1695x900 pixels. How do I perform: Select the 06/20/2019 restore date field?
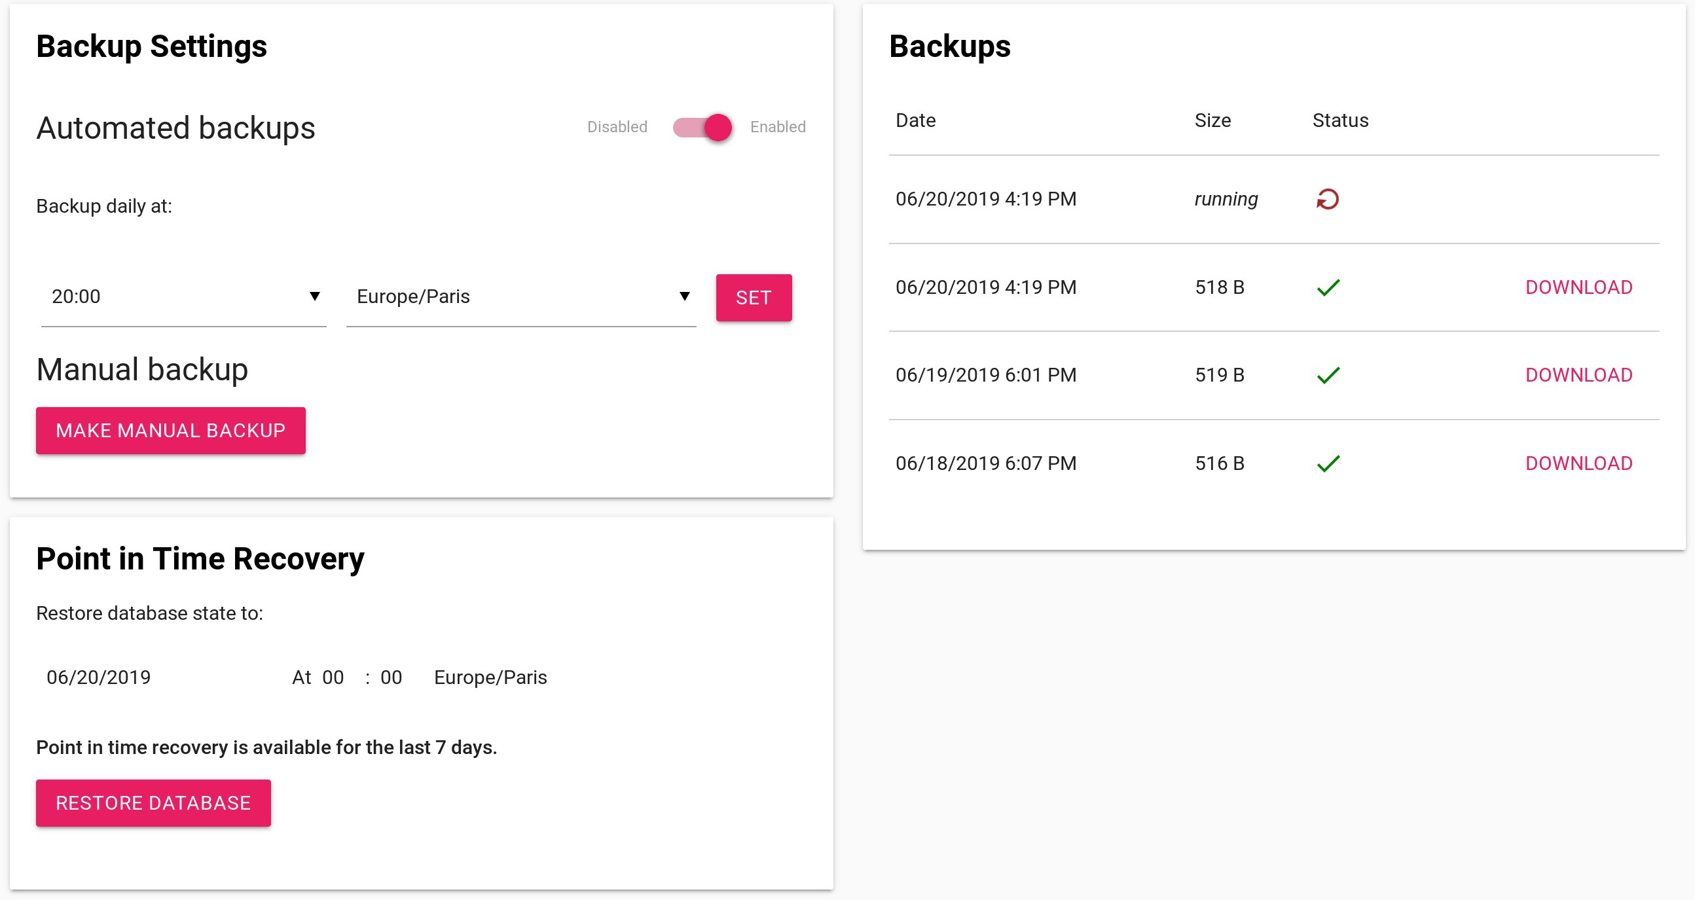pos(99,677)
